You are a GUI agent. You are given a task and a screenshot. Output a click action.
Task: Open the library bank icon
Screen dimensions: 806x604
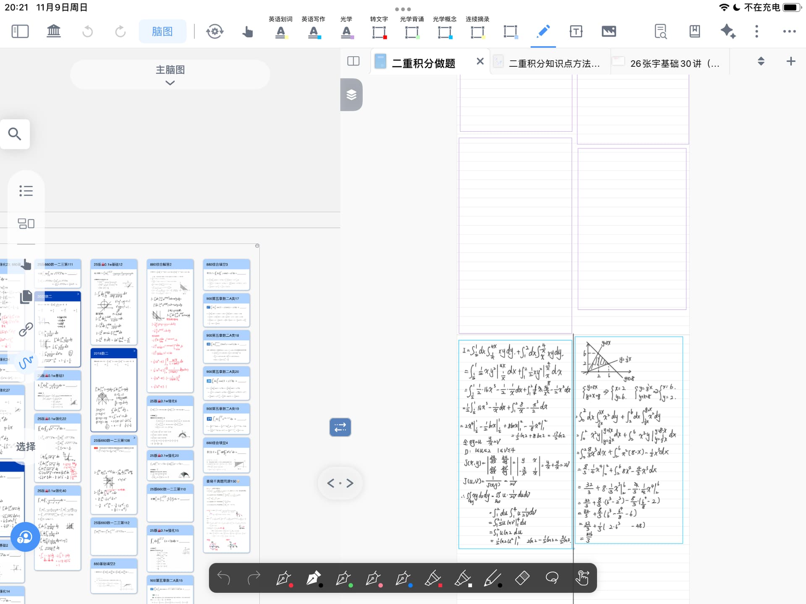(53, 31)
